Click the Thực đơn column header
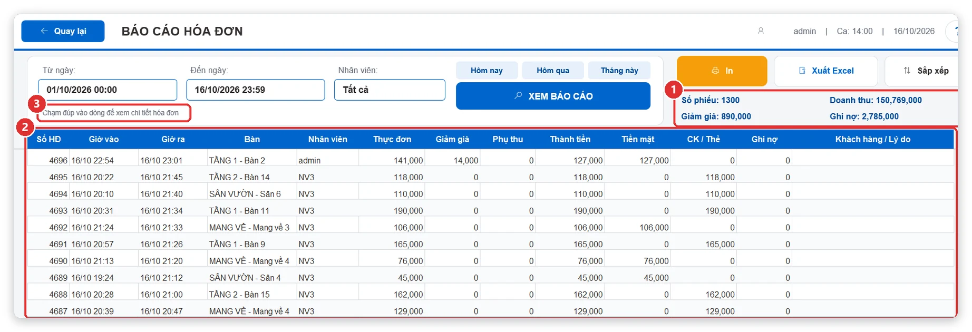Screen dimensions: 972x332 (392, 139)
